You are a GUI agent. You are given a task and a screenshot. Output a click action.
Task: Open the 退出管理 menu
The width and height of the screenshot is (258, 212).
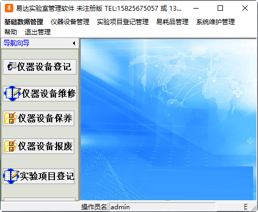click(x=38, y=32)
